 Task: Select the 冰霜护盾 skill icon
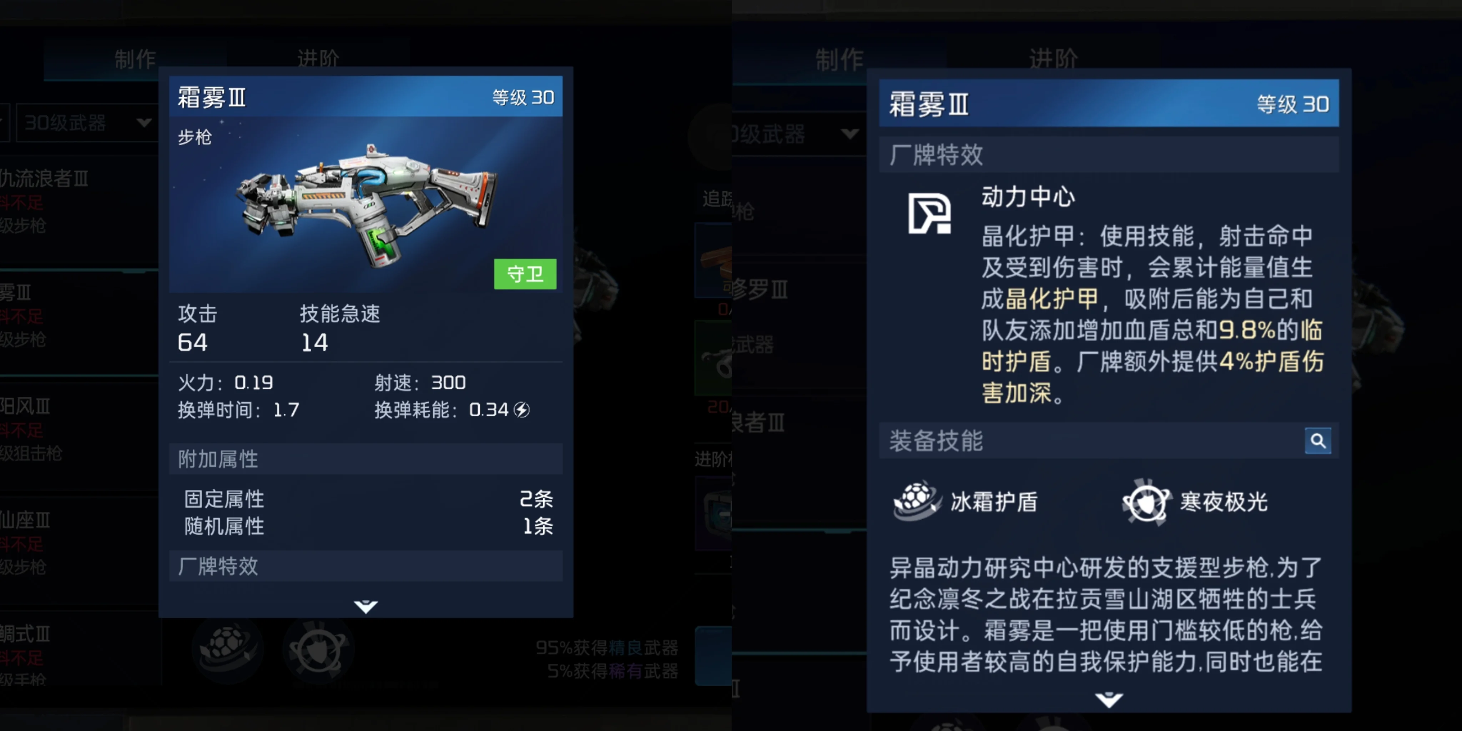pos(917,500)
